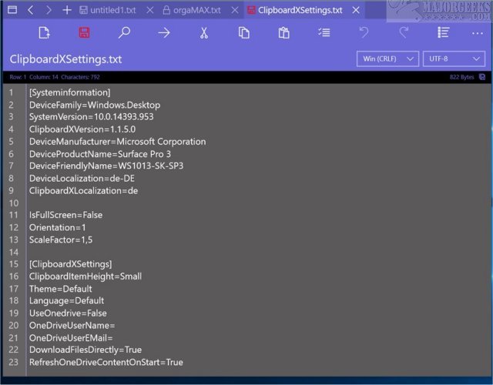The image size is (493, 385).
Task: Click line number 10 in the gutter
Action: click(14, 203)
